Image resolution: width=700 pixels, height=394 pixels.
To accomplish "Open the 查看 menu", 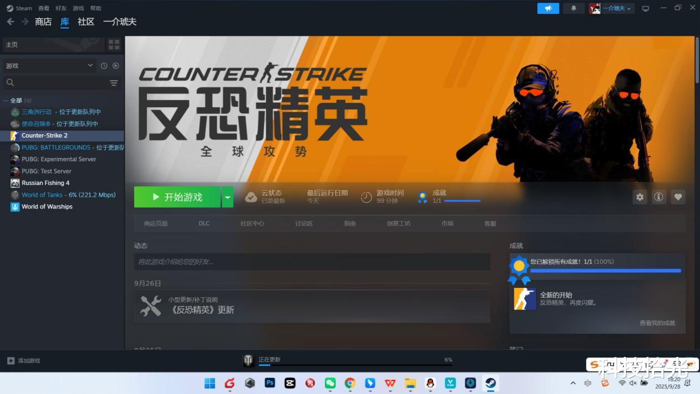I will pos(44,8).
